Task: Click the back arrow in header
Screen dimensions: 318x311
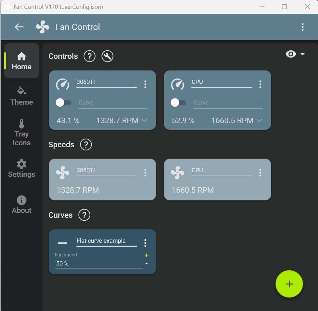Action: point(19,27)
